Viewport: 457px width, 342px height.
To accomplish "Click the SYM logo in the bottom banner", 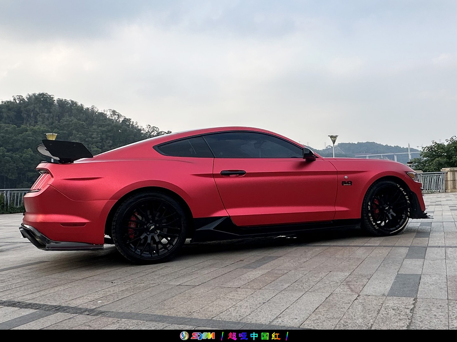I will pos(197,336).
